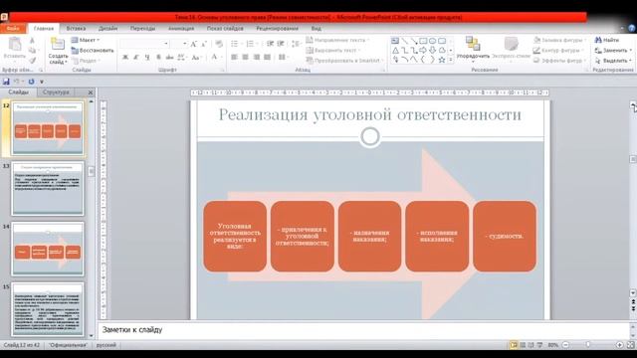
Task: Click the Cut scissors icon
Action: pyautogui.click(x=33, y=41)
